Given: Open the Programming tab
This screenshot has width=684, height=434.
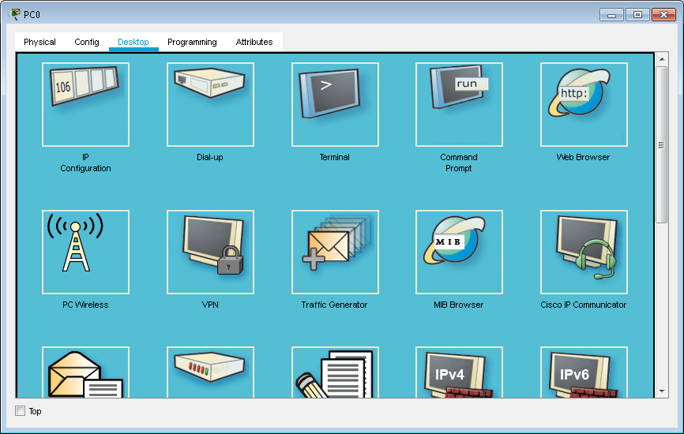Looking at the screenshot, I should [192, 42].
